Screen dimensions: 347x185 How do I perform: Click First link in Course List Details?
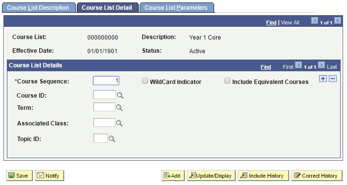click(x=288, y=67)
